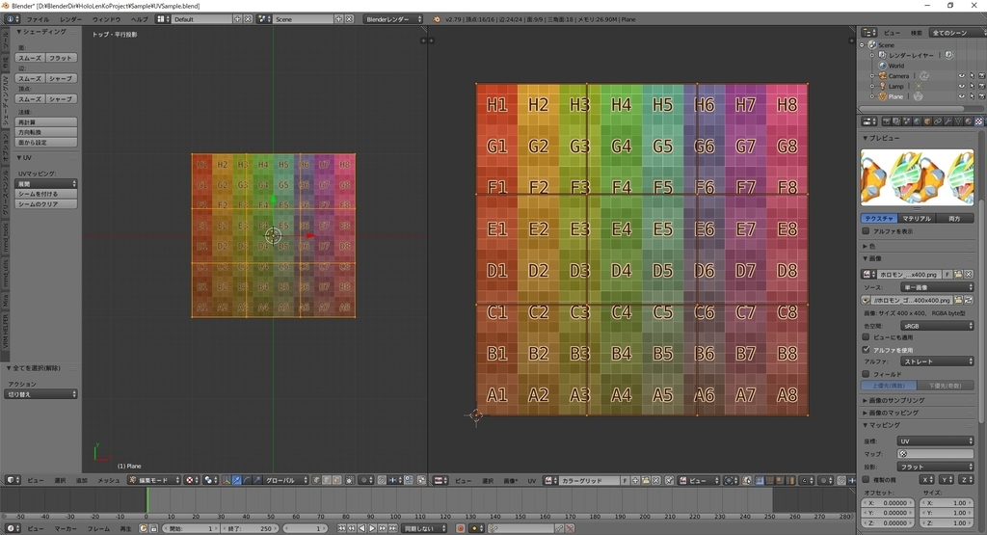Toggle limit selection to visible icon
This screenshot has height=535, width=987.
[349, 480]
